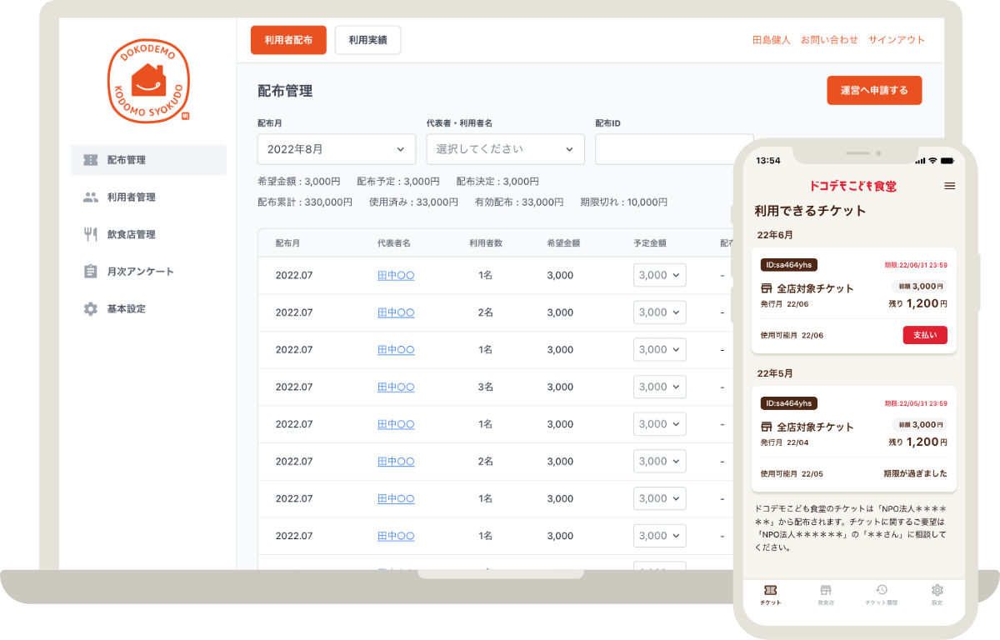
Task: Click the サインアウト link
Action: 897,40
